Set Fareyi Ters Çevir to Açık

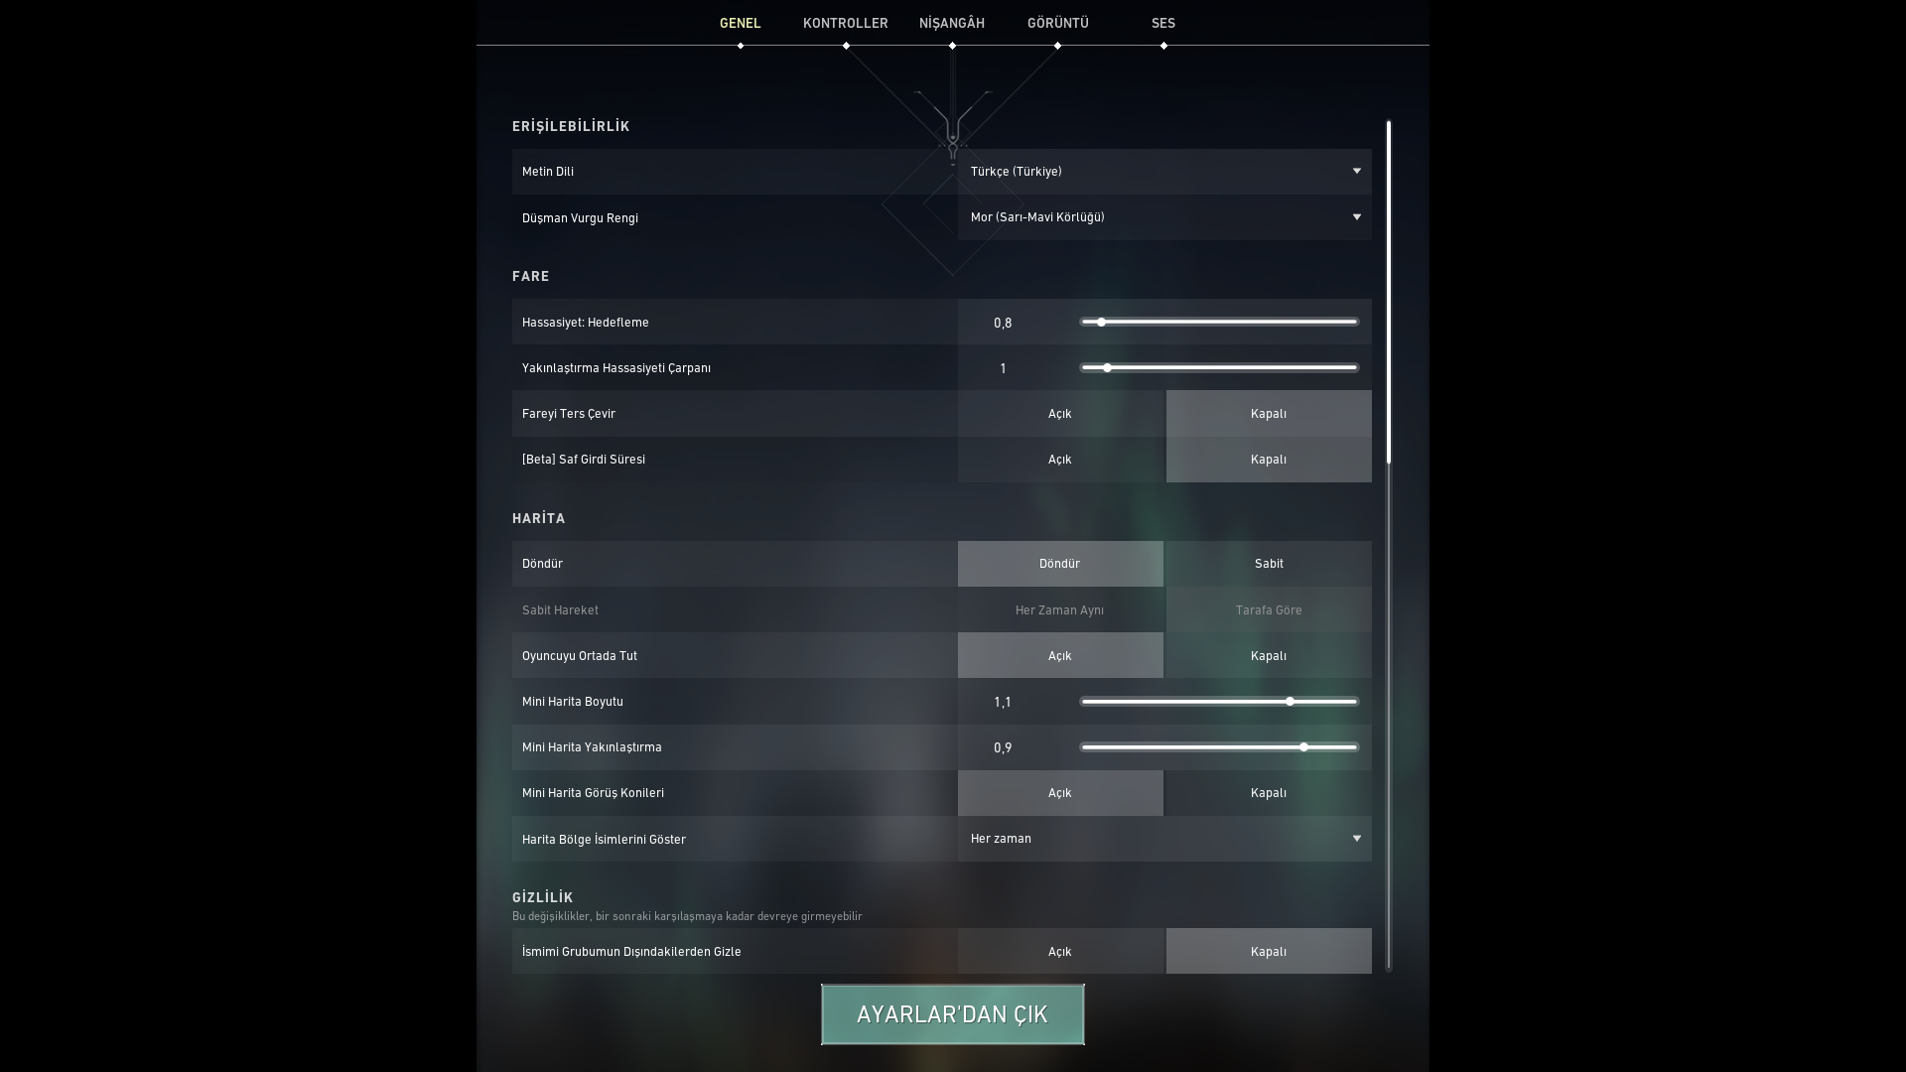point(1059,414)
